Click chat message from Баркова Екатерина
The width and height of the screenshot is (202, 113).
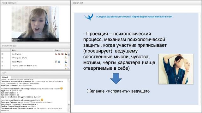[26, 102]
